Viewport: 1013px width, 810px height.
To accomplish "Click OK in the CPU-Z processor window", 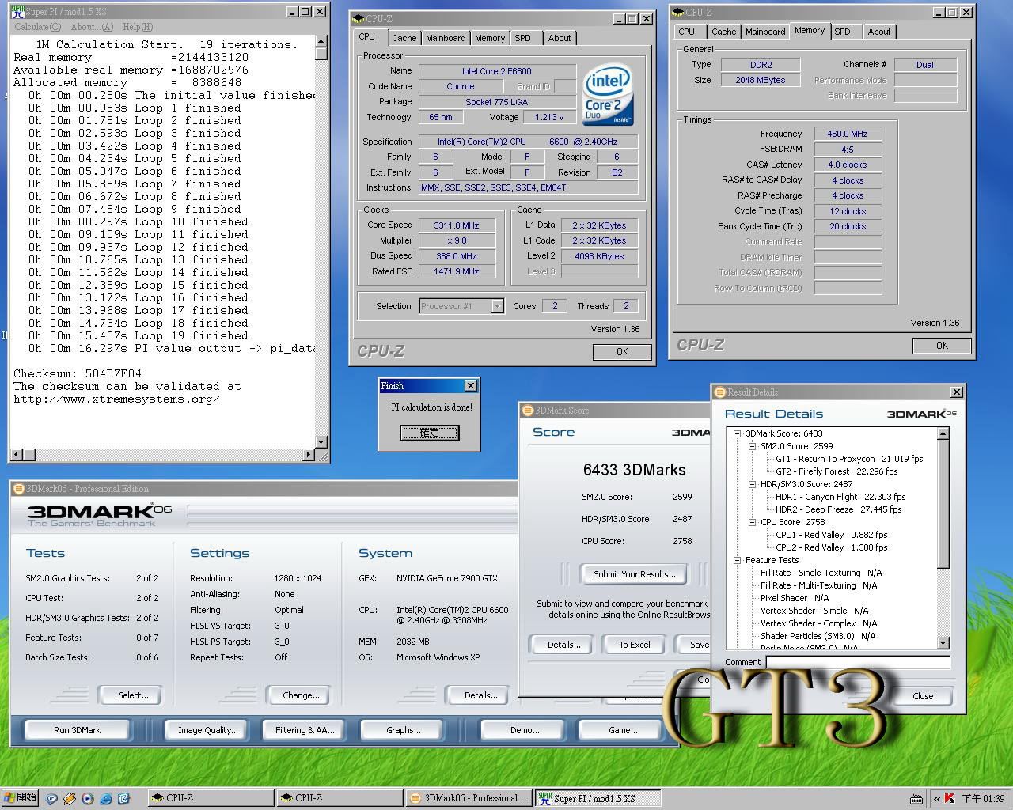I will [x=622, y=352].
